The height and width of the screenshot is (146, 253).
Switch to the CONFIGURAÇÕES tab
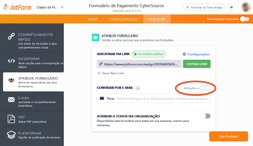pos(123,19)
